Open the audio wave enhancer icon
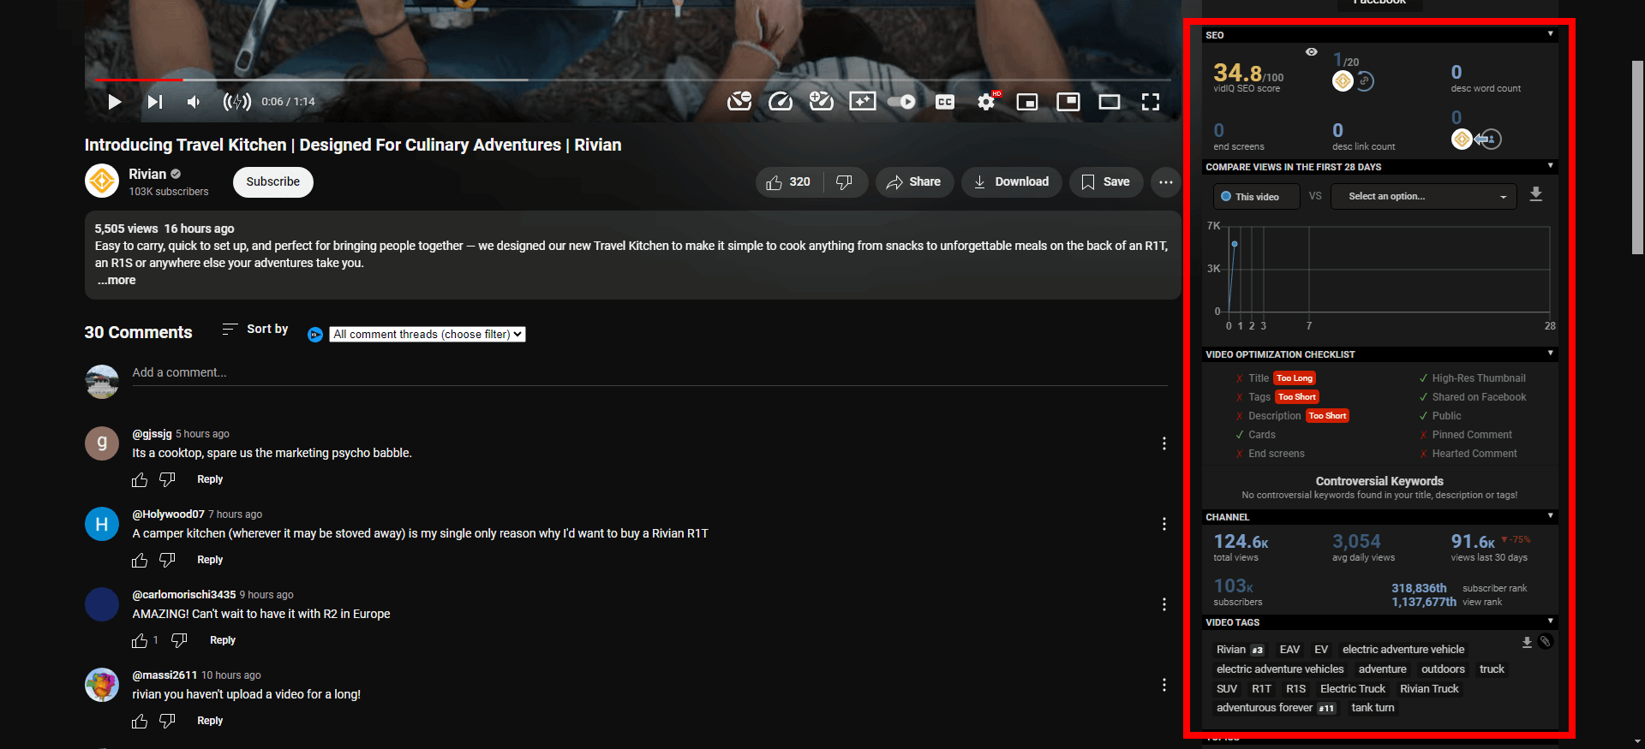Image resolution: width=1645 pixels, height=749 pixels. pos(237,102)
